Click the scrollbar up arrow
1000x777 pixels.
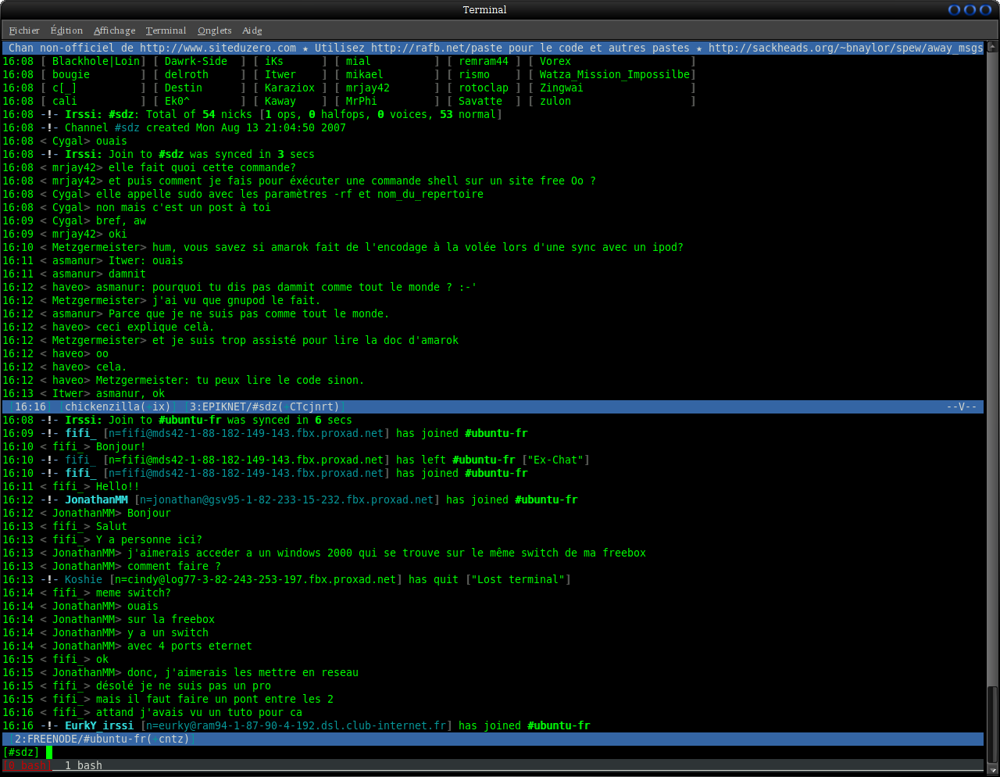(x=992, y=45)
